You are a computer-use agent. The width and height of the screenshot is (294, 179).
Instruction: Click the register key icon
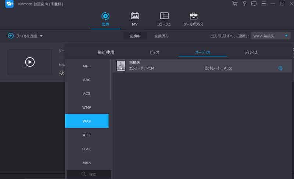pos(244,4)
